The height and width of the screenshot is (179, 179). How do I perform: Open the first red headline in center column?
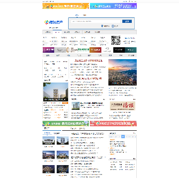click(x=89, y=61)
